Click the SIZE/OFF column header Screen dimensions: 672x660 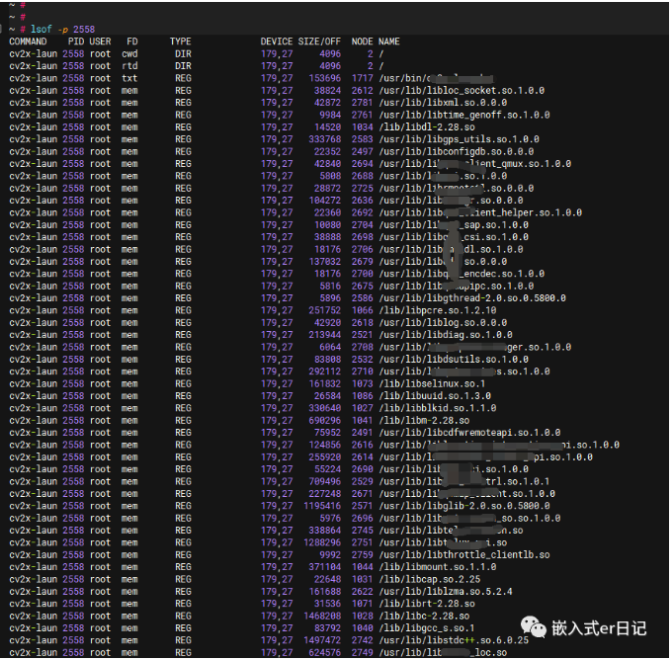coord(319,41)
